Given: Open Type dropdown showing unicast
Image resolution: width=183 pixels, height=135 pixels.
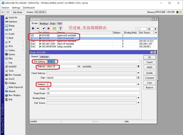Looking at the screenshot, I should [138, 78].
